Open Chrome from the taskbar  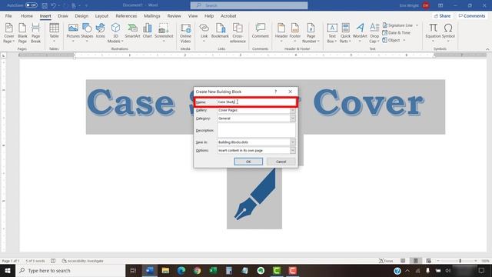point(197,270)
